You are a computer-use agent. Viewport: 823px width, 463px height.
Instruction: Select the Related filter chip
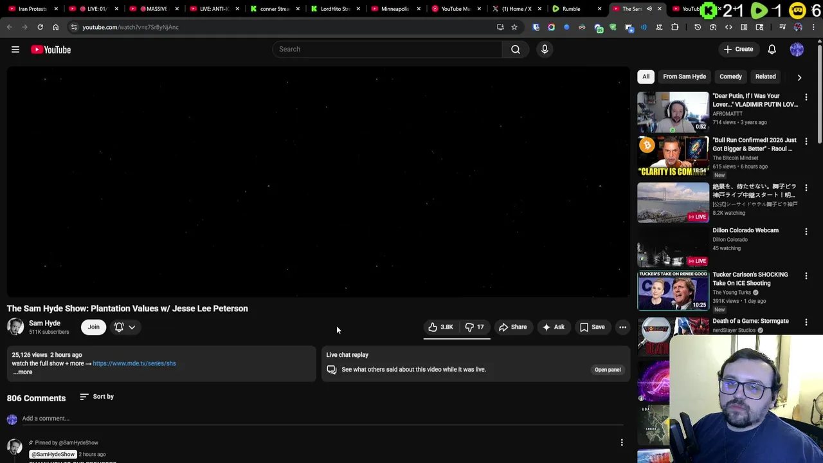(x=765, y=77)
